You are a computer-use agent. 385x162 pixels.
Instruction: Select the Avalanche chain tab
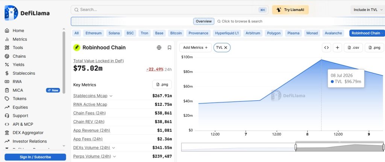click(x=333, y=33)
